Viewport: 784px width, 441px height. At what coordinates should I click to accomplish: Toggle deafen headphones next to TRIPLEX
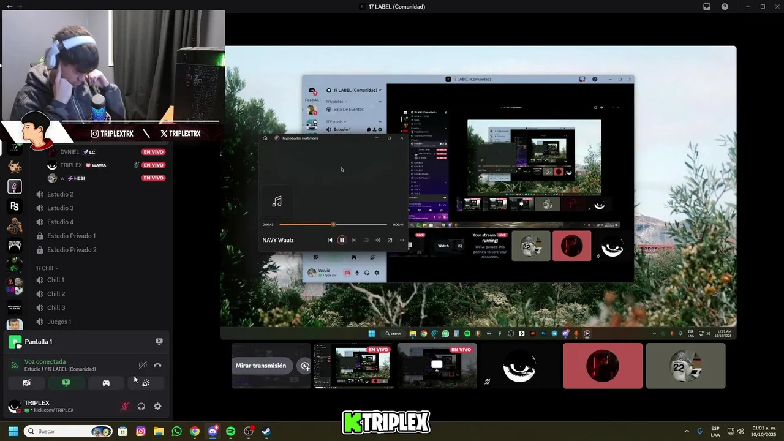[141, 406]
